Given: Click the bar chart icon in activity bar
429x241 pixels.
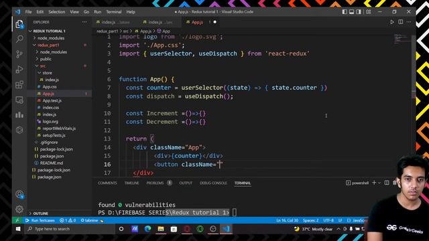Looking at the screenshot, I should coord(19,115).
